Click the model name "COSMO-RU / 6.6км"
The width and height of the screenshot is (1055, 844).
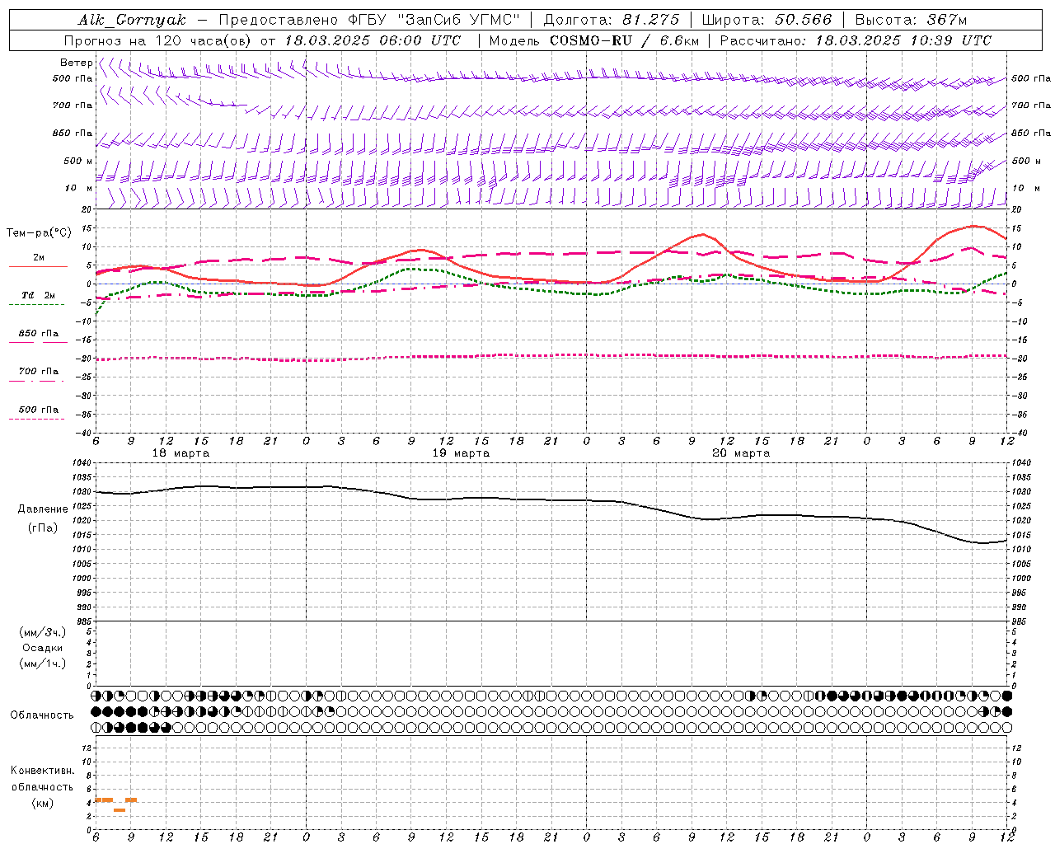click(624, 40)
